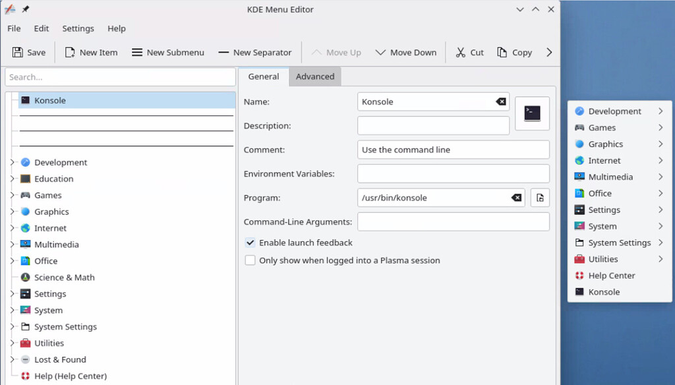The image size is (675, 385).
Task: Cut the selected entry using the scissors icon
Action: coord(469,52)
